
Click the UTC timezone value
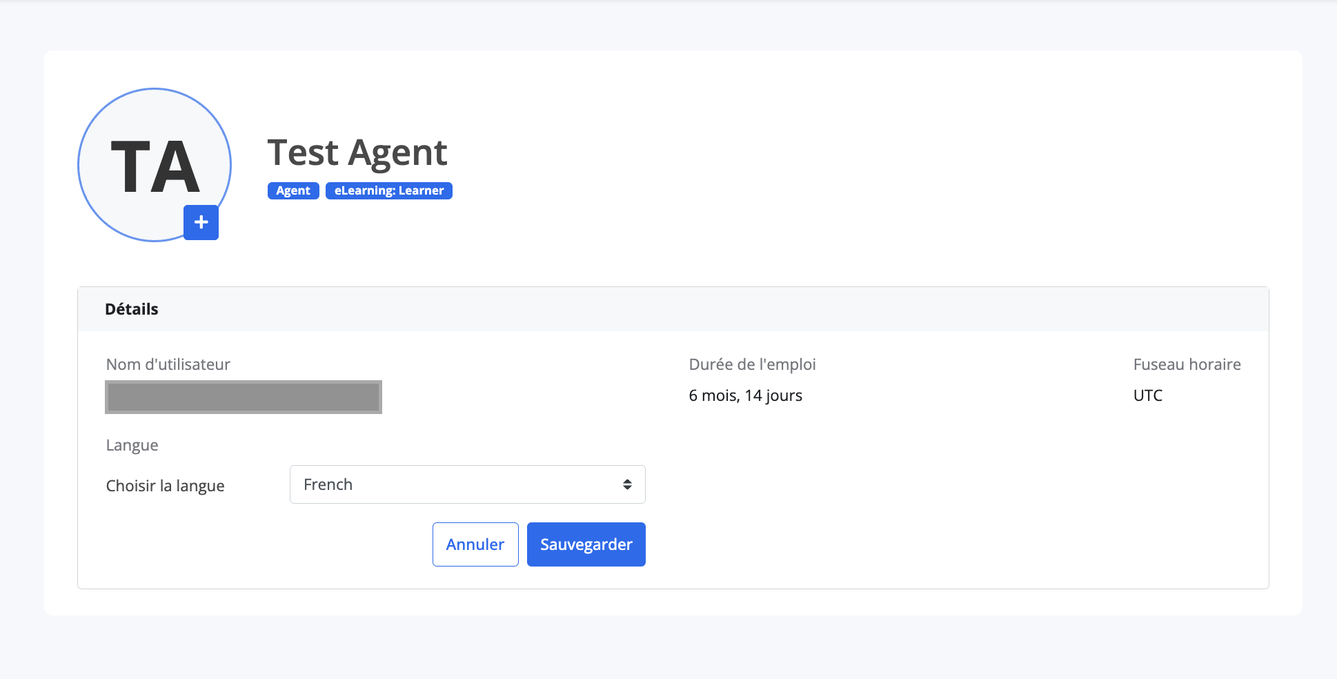click(x=1148, y=395)
